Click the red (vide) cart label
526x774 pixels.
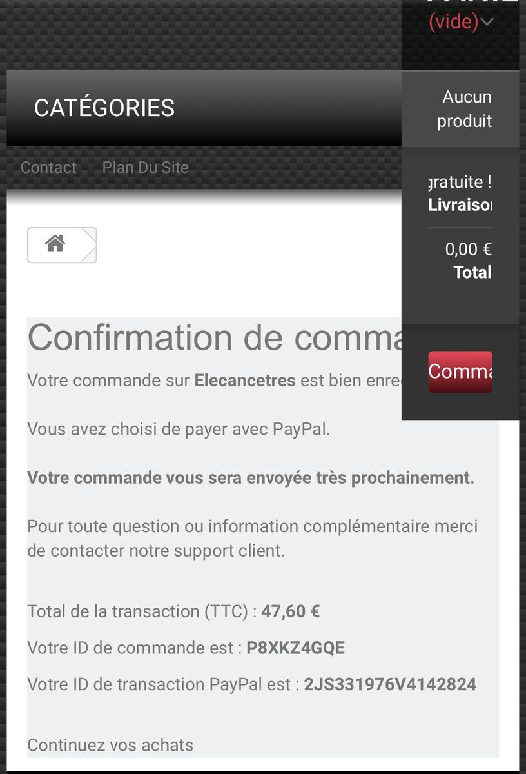click(454, 22)
